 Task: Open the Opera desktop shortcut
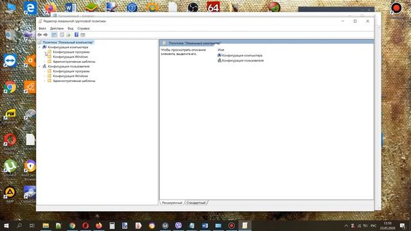10,140
